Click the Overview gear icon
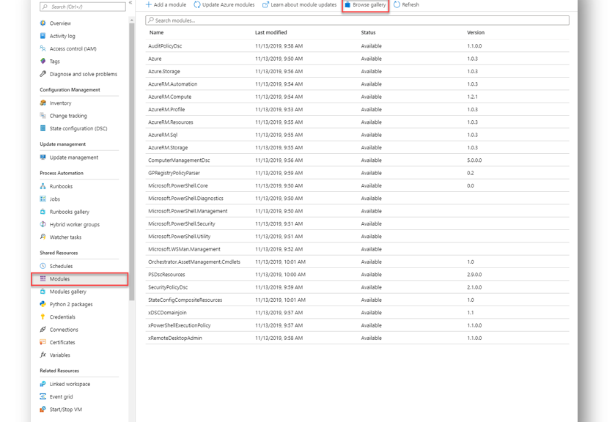This screenshot has height=422, width=615. click(43, 23)
